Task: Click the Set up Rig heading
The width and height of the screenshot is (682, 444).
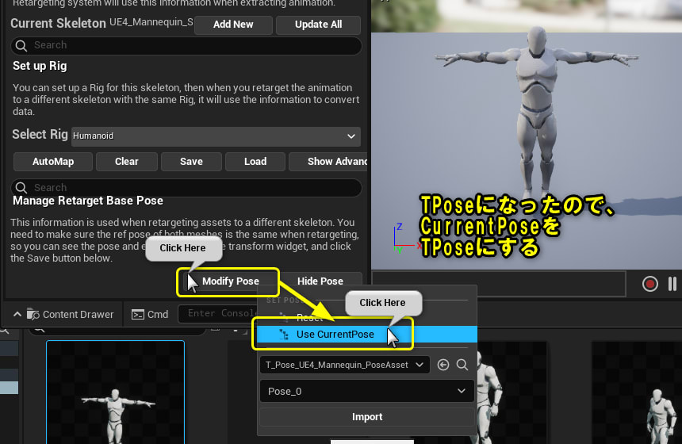Action: tap(40, 66)
